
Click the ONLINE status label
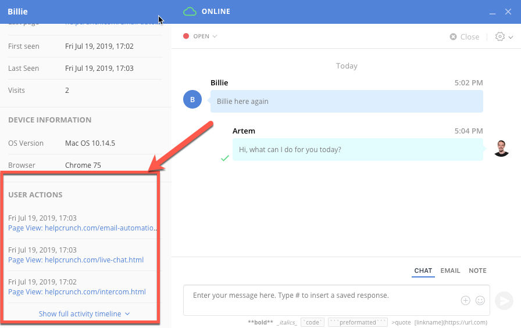[x=216, y=12]
